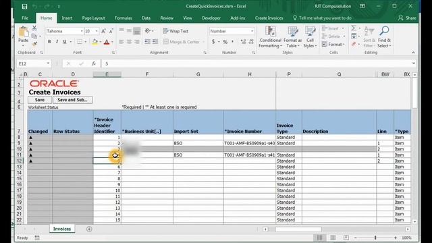Image resolution: width=432 pixels, height=243 pixels.
Task: Open the Create Invoices ribbon tab
Action: tap(269, 18)
